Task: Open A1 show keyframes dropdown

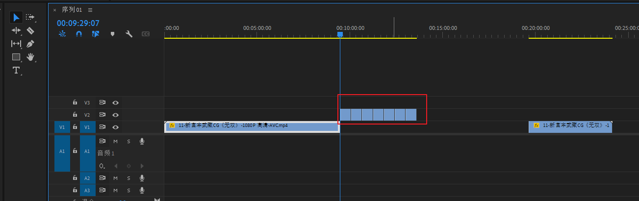Action: tap(102, 166)
